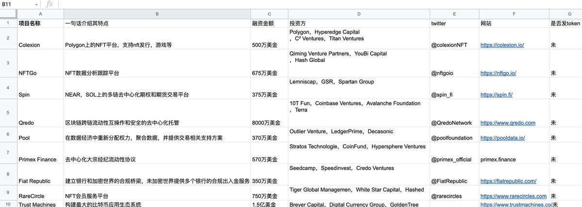Open the https://fiatrepublic.com/ link

coord(508,181)
